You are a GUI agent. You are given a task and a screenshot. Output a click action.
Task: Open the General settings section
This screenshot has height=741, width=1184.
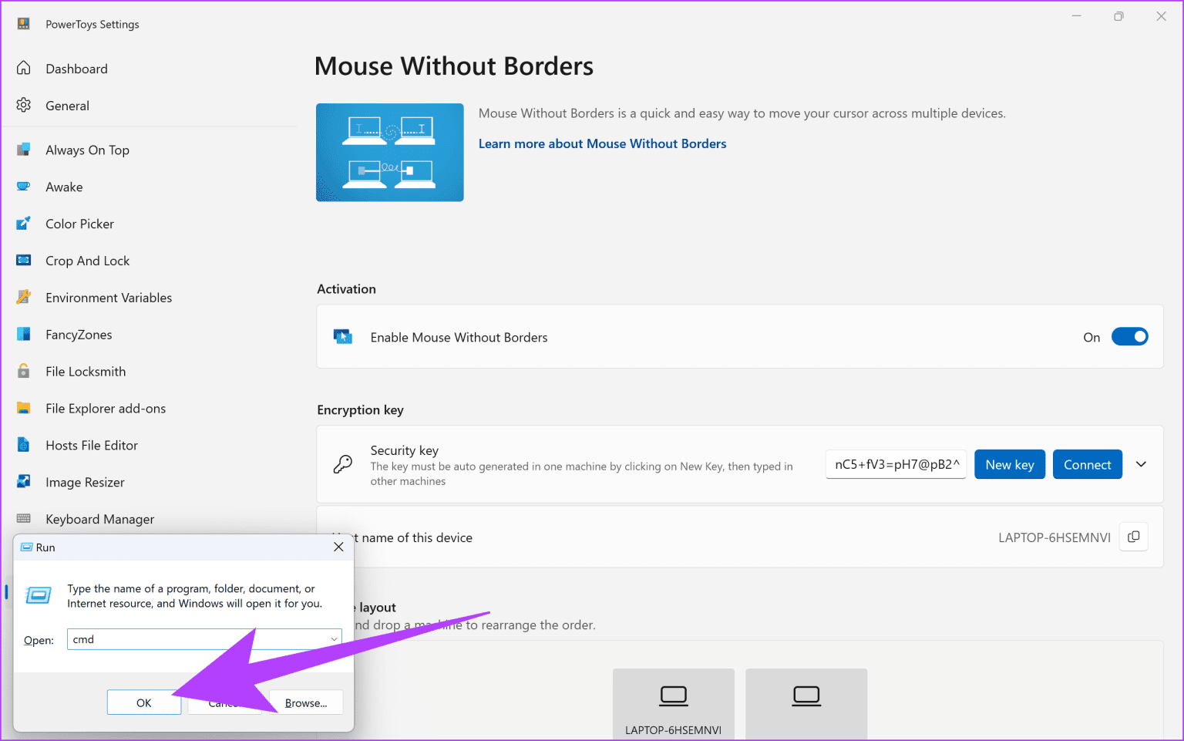[x=67, y=106]
